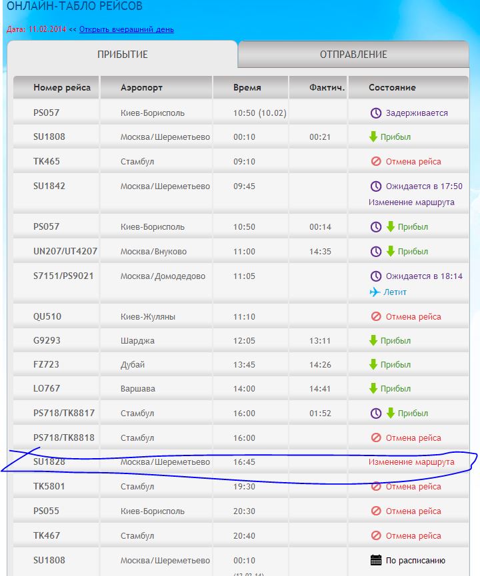Click green arrived arrow for flight SU1808

coord(373,137)
